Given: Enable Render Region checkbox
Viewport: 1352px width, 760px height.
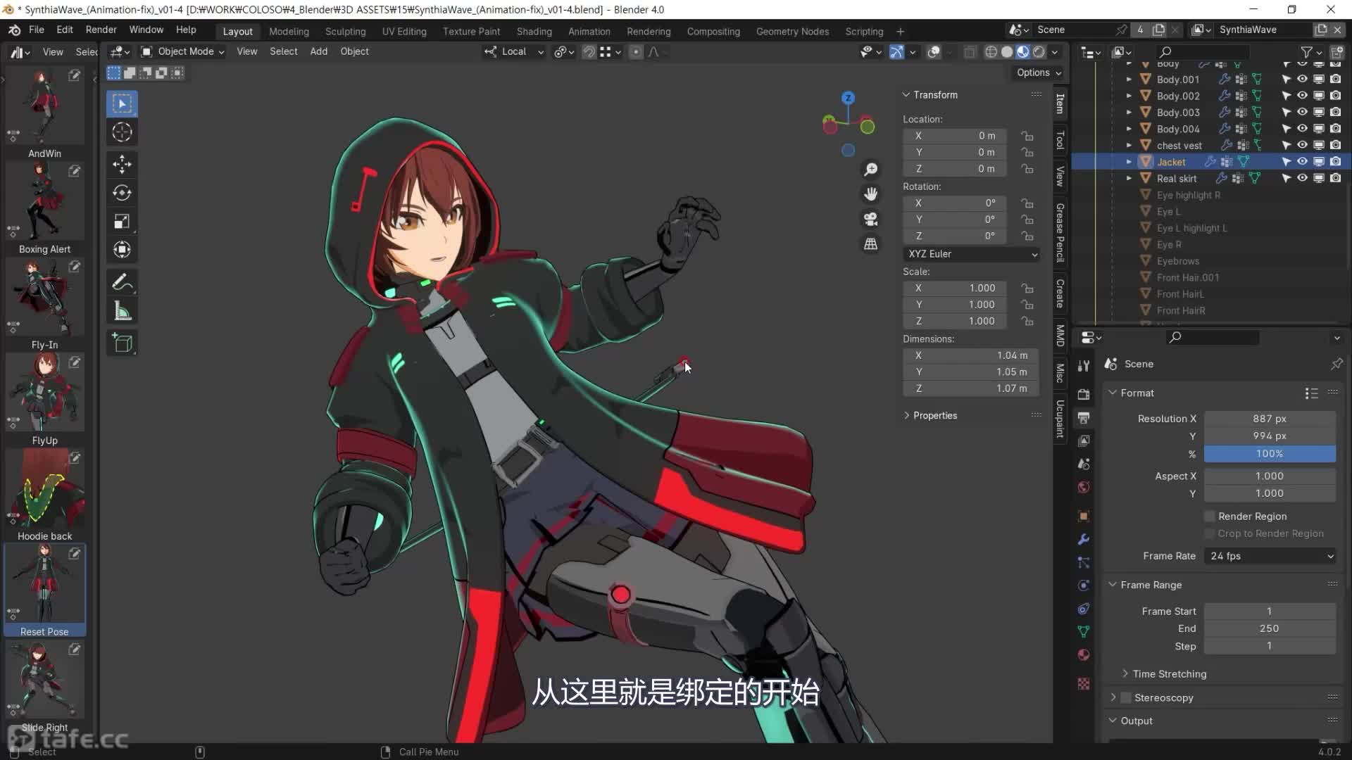Looking at the screenshot, I should (x=1210, y=517).
